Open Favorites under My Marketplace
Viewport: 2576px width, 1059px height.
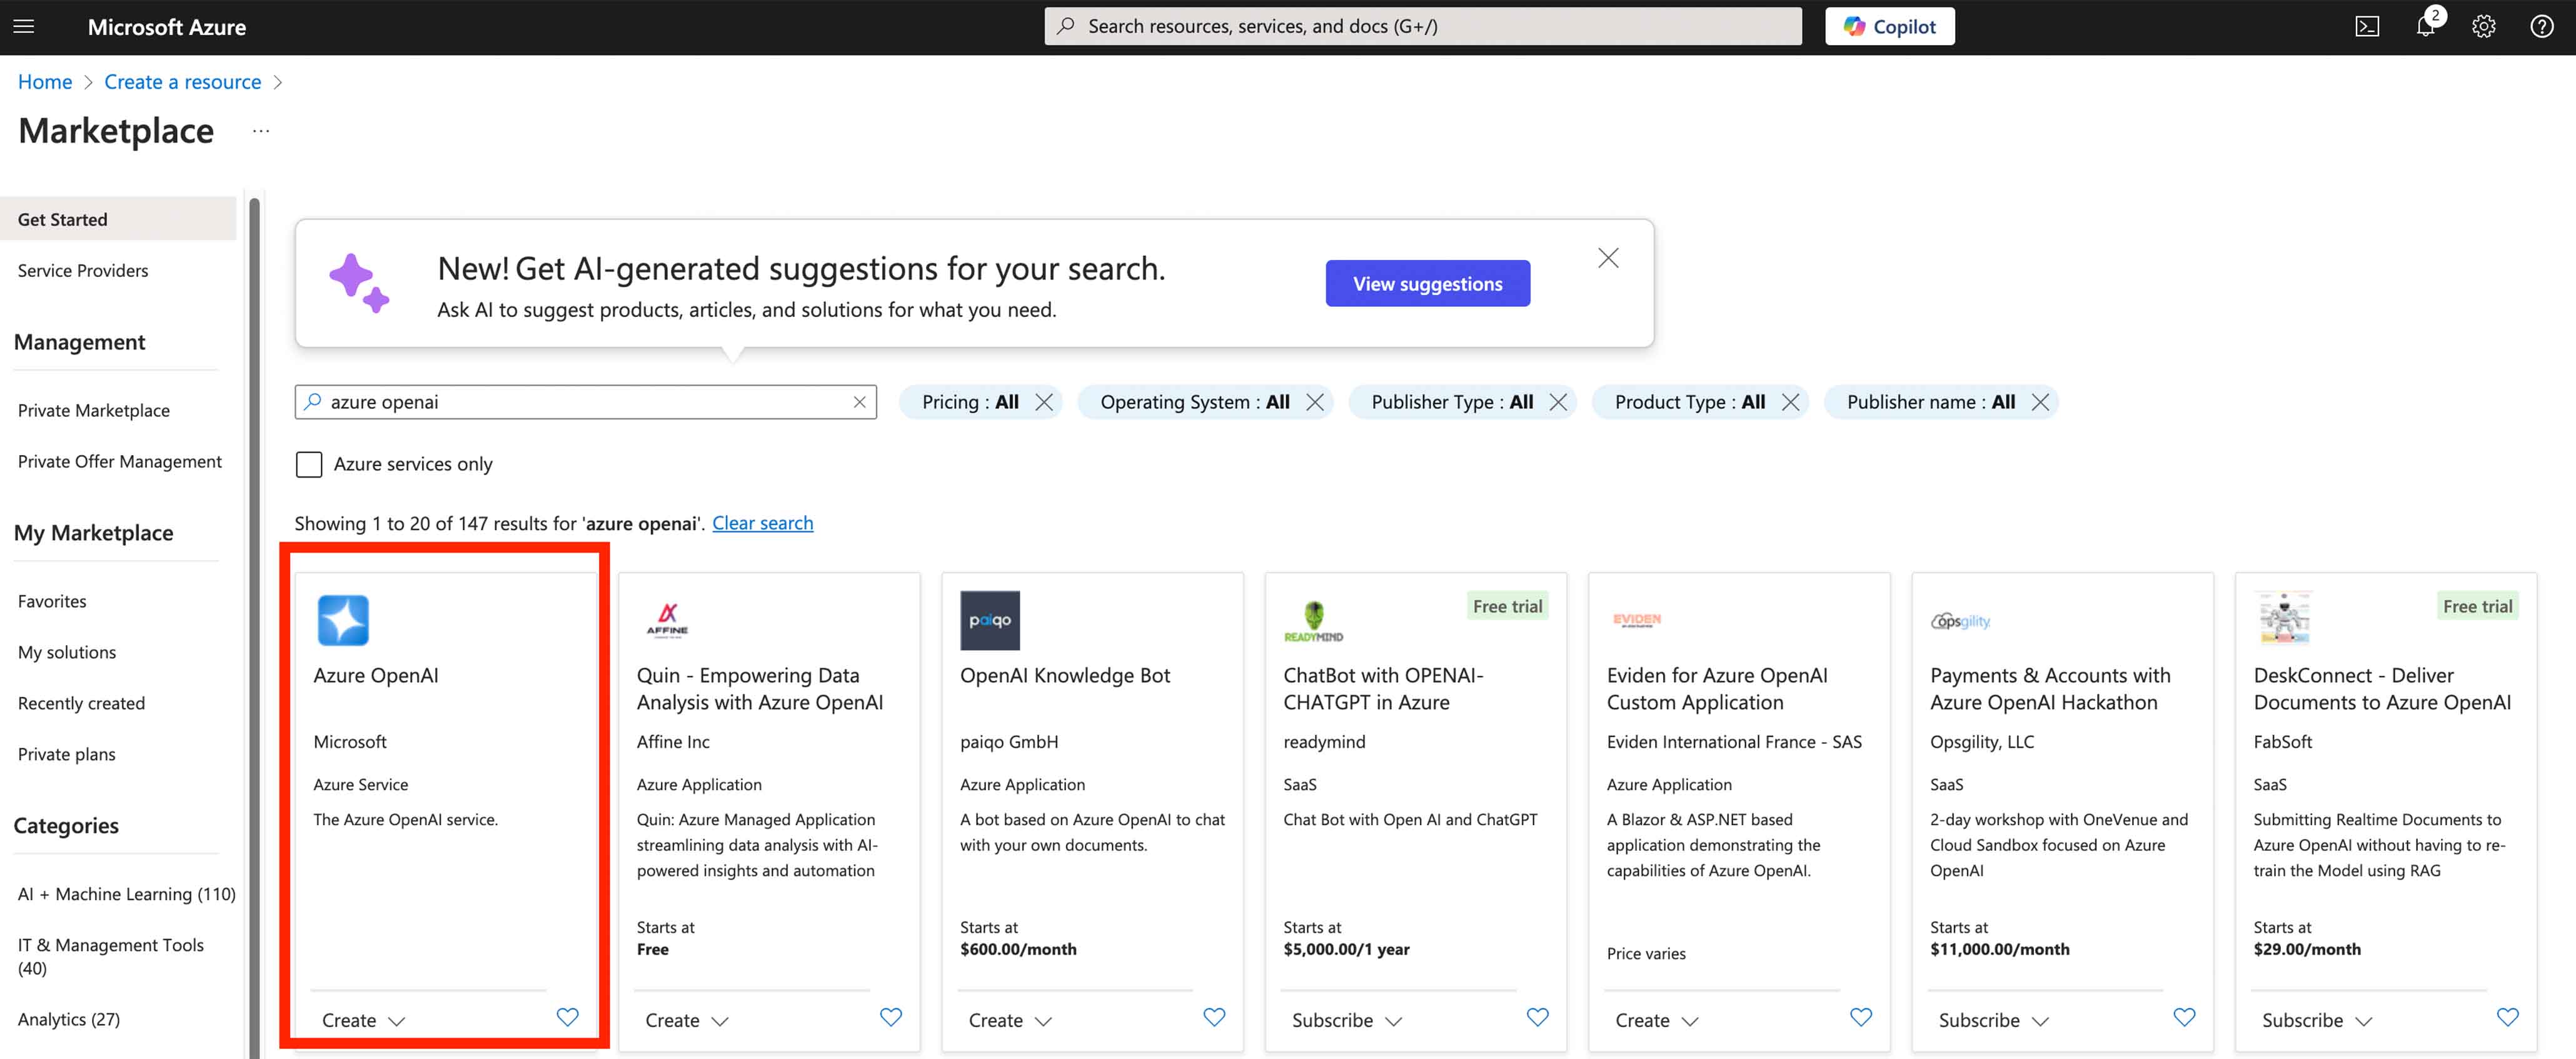(x=52, y=601)
